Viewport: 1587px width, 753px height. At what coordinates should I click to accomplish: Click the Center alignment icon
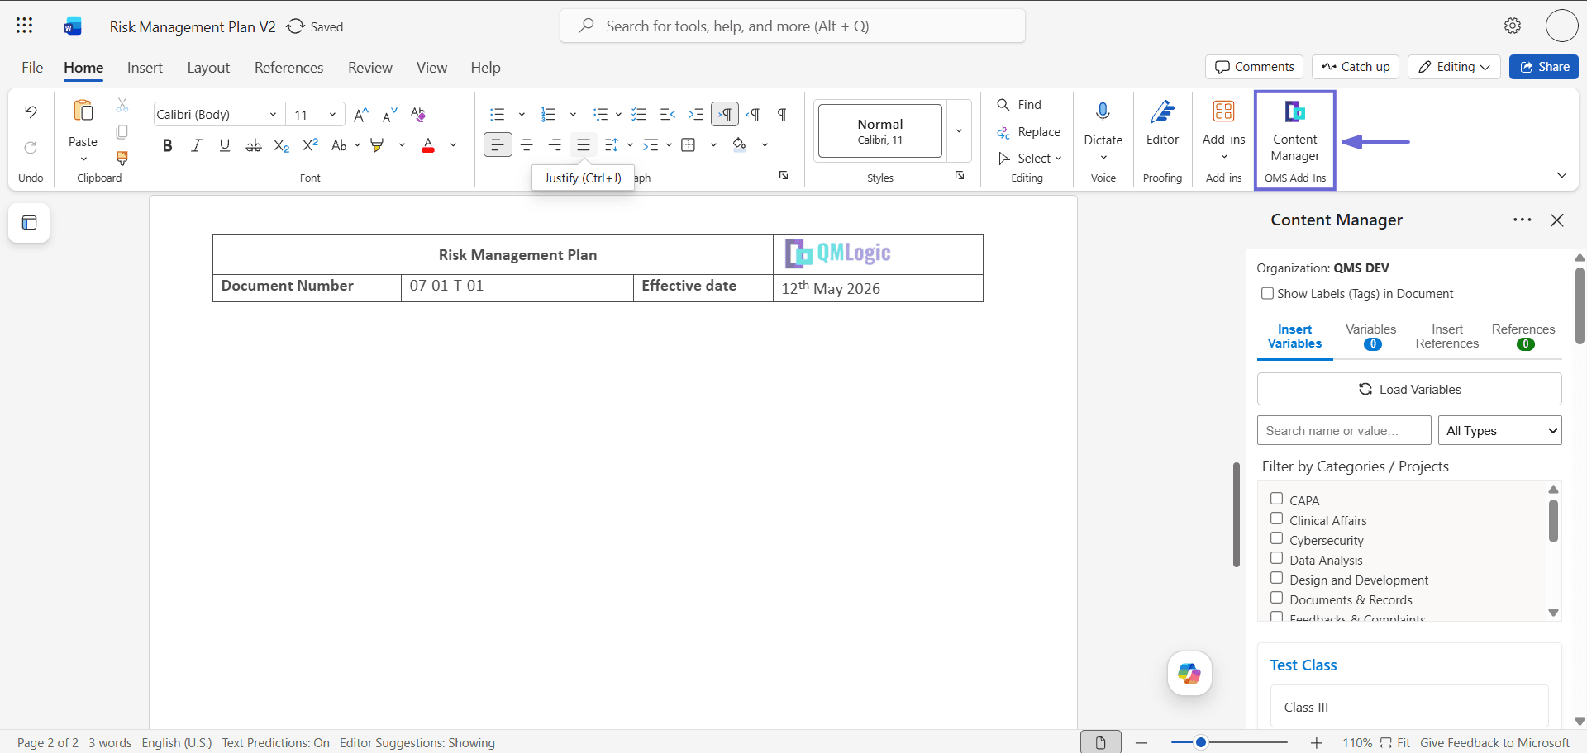click(x=527, y=145)
